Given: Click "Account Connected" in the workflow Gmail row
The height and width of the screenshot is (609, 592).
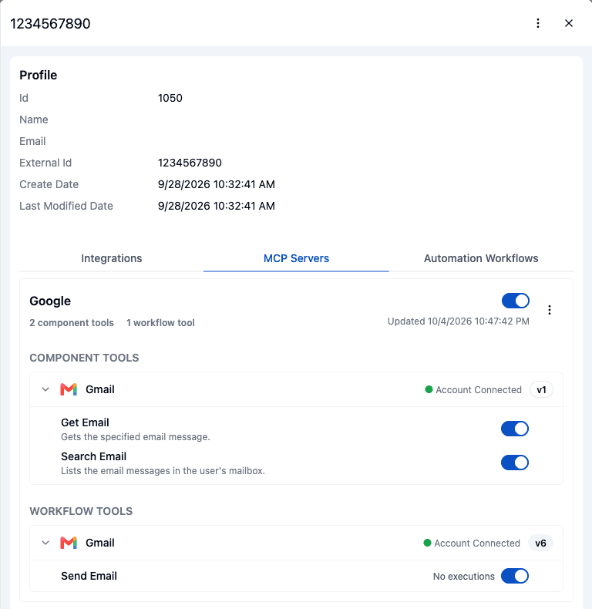Looking at the screenshot, I should 477,543.
